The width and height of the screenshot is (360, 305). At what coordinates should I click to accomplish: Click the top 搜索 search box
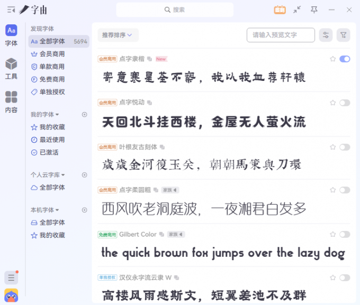(175, 10)
